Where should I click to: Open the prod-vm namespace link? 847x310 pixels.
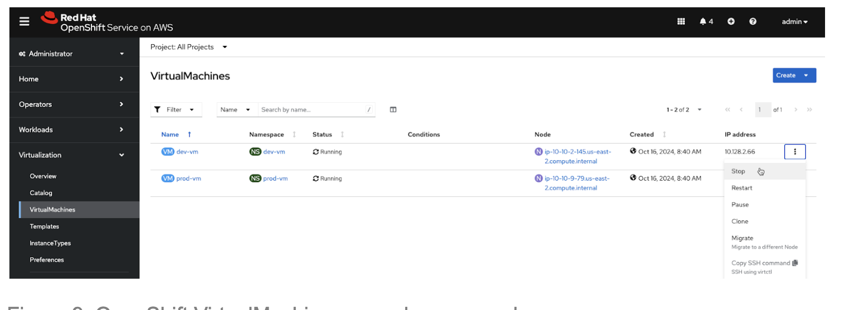pyautogui.click(x=276, y=178)
